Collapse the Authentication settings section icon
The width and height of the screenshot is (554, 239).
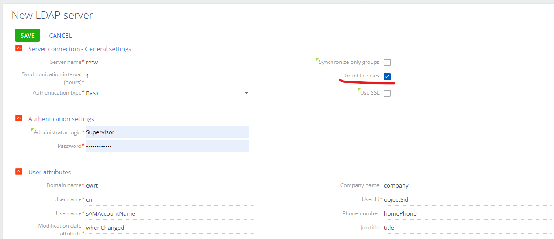(x=18, y=118)
